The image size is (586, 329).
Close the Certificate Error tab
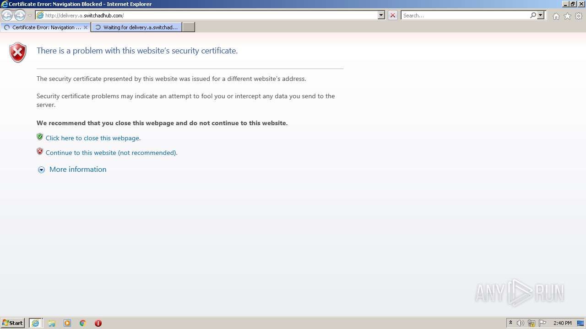point(85,27)
